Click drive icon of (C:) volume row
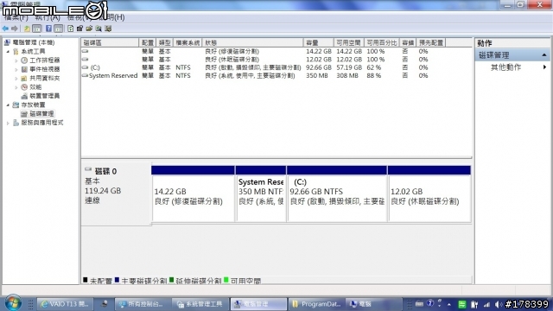This screenshot has width=553, height=311. coord(85,67)
